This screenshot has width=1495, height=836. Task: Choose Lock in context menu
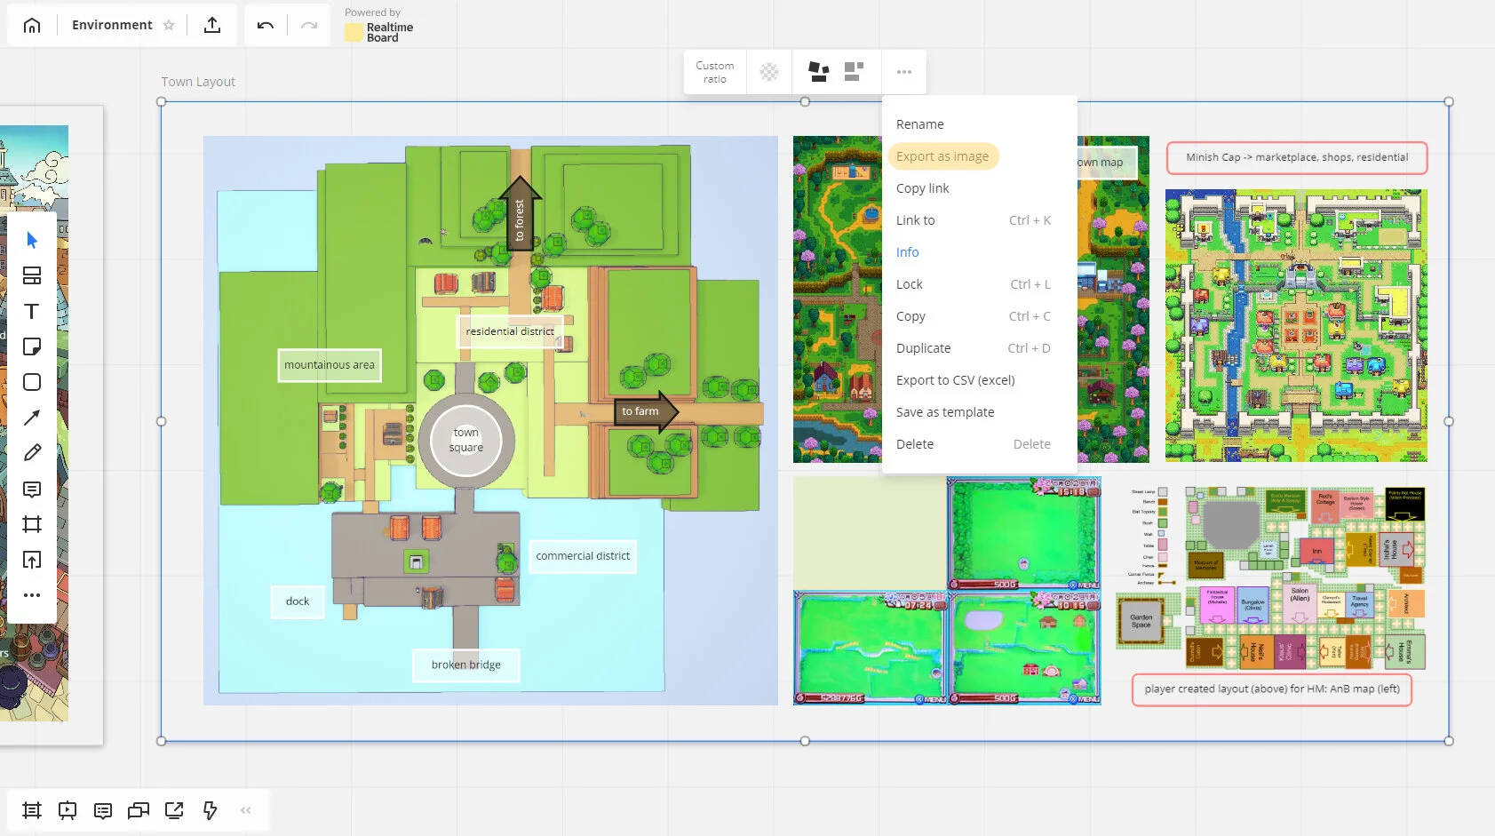click(x=979, y=284)
